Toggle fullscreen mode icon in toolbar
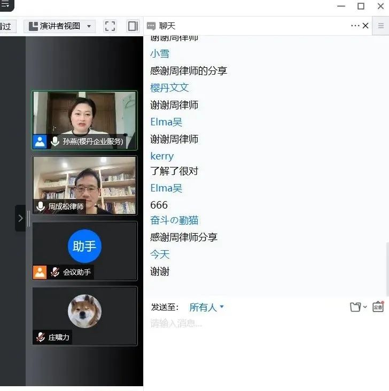This screenshot has width=389, height=391. 110,26
